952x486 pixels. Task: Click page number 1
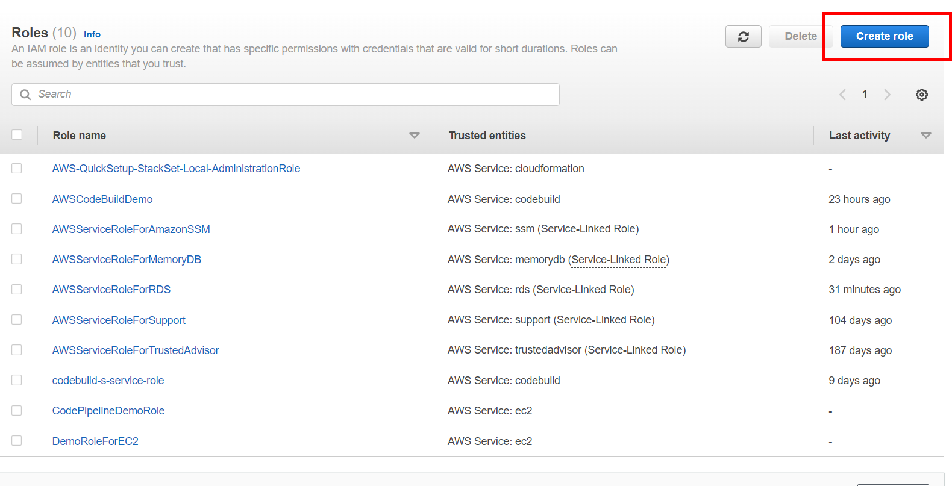coord(864,94)
